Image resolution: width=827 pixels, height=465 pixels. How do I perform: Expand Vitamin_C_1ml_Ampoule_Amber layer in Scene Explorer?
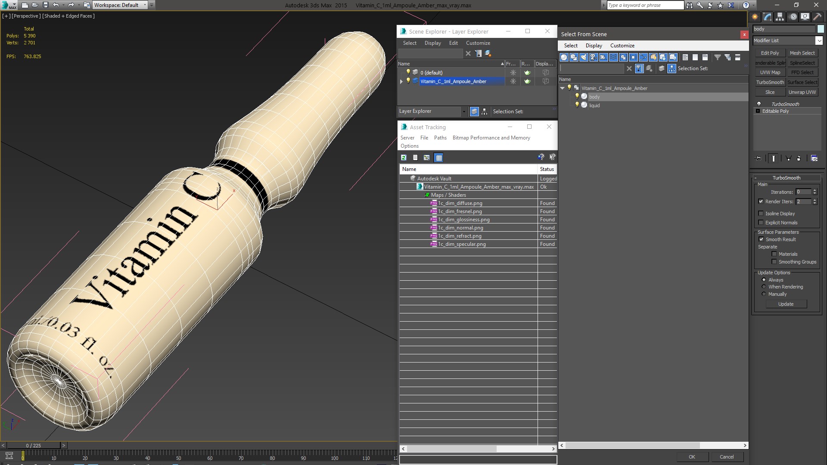401,81
